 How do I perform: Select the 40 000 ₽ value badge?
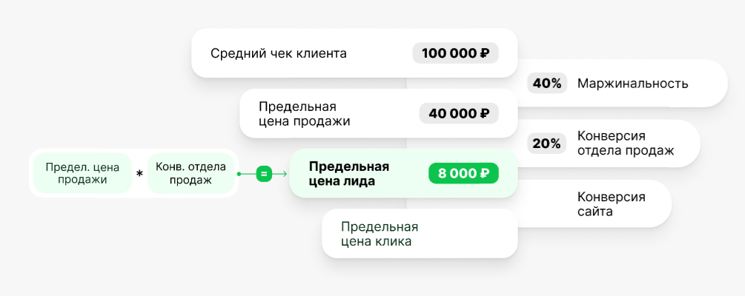click(x=458, y=113)
